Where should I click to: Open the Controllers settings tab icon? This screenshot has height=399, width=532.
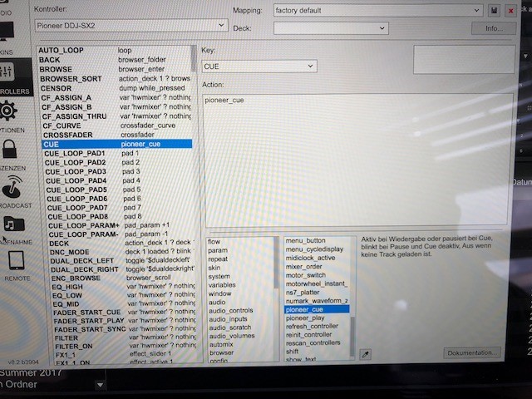pos(7,71)
